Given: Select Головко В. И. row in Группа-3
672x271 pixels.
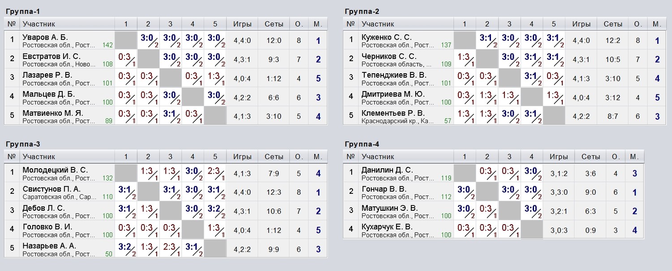Looking at the screenshot, I should (x=166, y=230).
